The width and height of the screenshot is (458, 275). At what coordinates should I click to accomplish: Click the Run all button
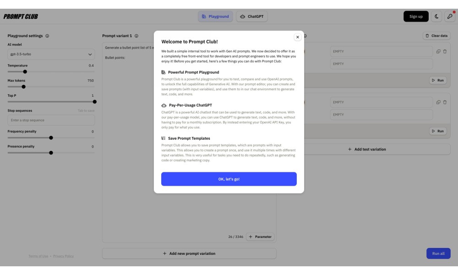coord(438,253)
